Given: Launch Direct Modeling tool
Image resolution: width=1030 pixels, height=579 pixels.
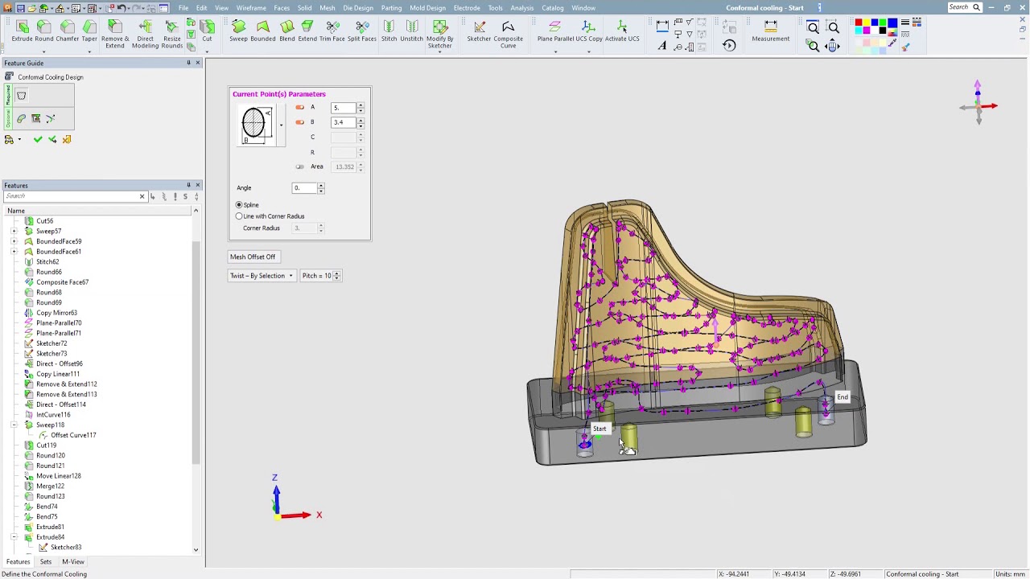Looking at the screenshot, I should pos(145,35).
